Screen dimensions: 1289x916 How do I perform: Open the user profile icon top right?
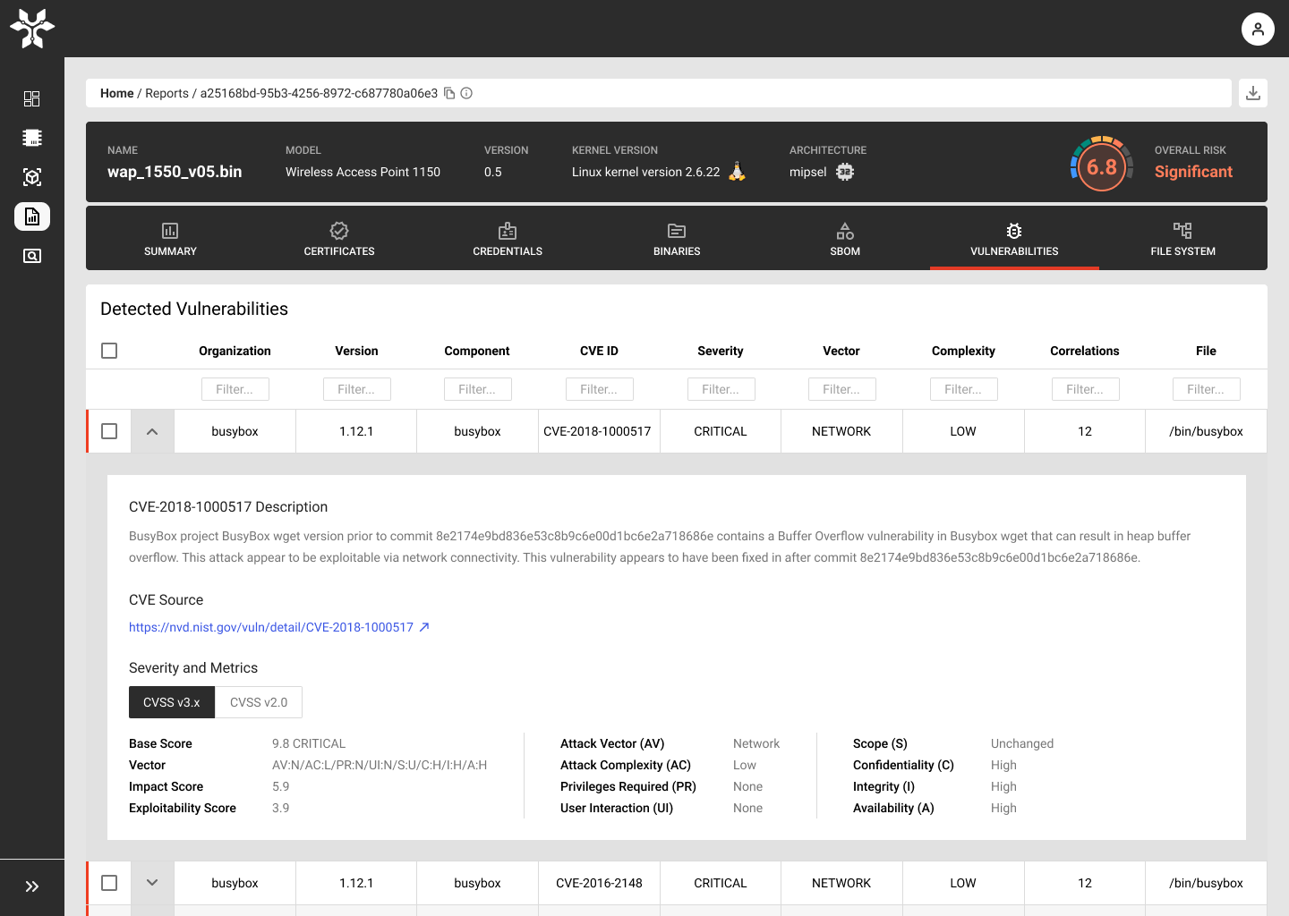click(1258, 29)
